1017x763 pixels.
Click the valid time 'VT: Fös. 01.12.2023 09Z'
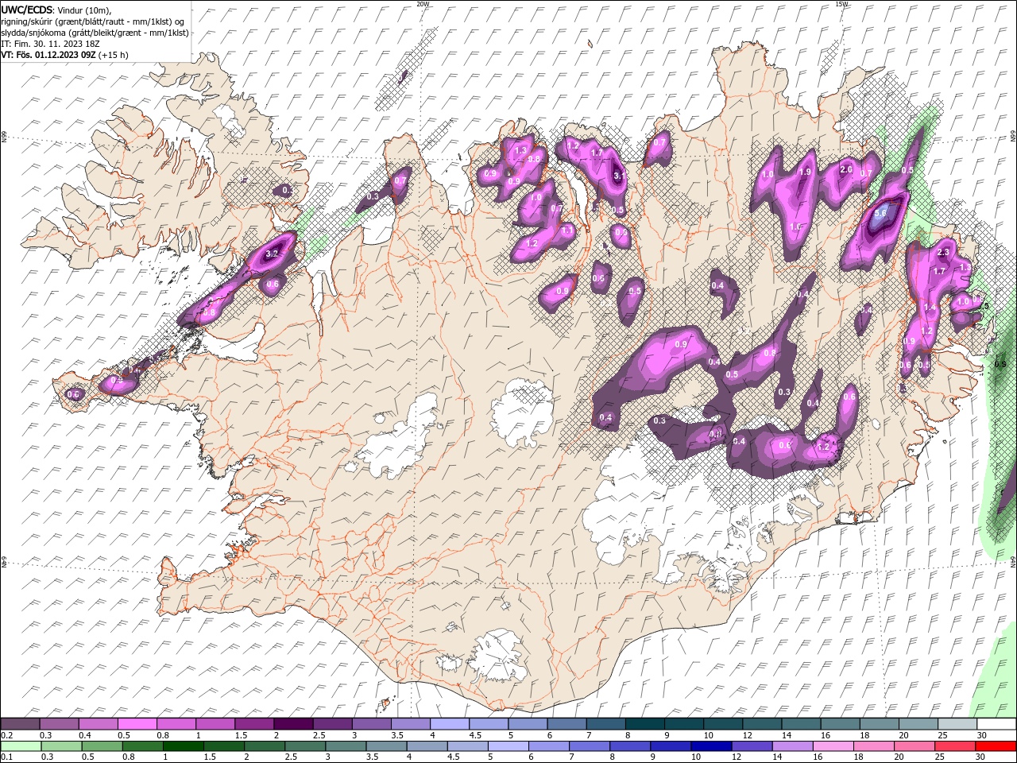tap(48, 55)
